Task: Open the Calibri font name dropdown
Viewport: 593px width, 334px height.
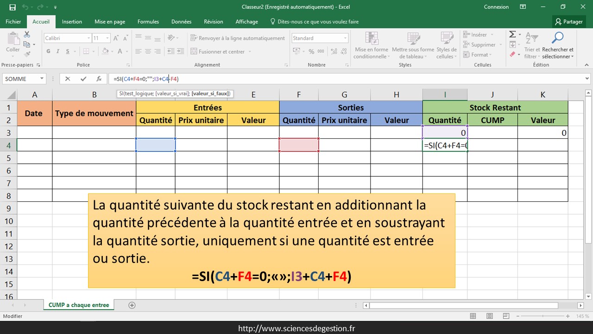Action: (88, 39)
